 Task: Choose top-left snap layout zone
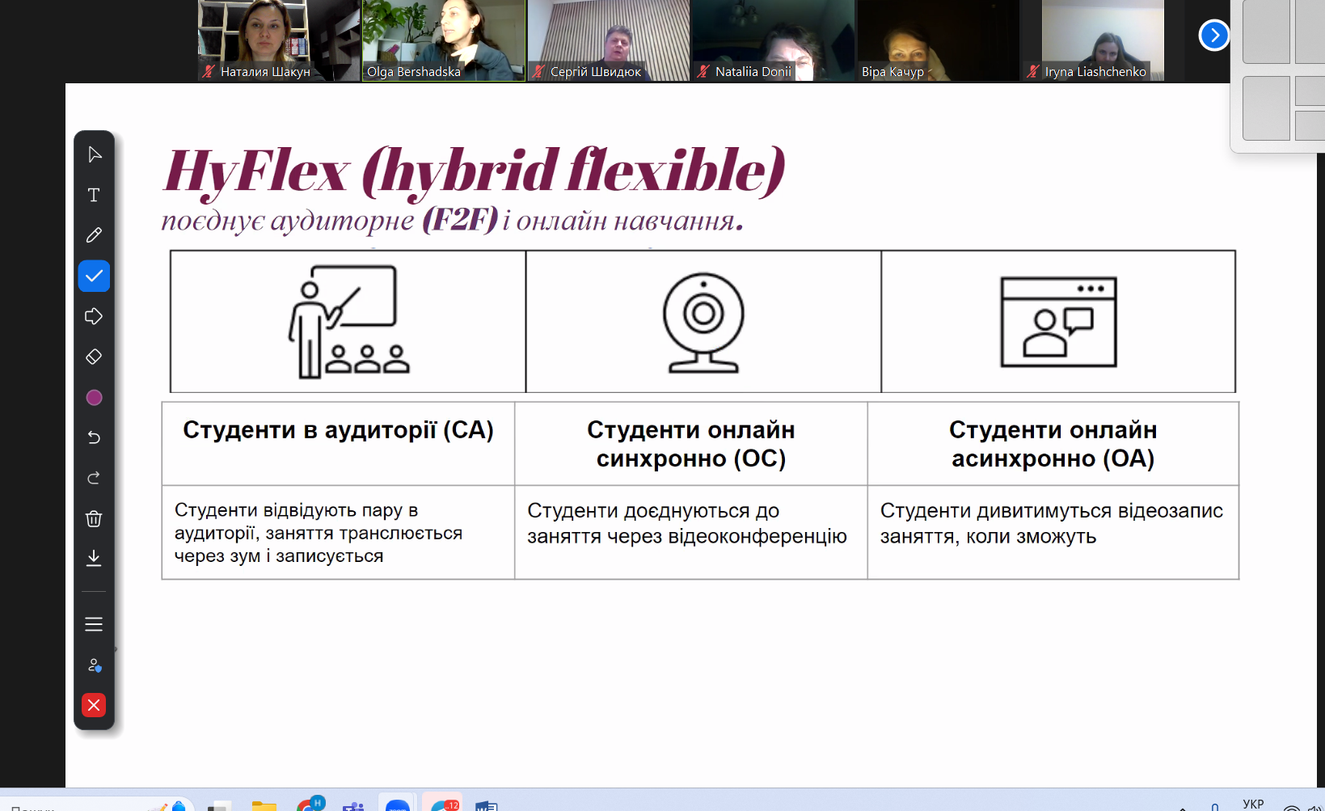click(x=1265, y=32)
